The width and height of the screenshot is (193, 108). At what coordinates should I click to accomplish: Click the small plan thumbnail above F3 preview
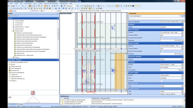33,93
